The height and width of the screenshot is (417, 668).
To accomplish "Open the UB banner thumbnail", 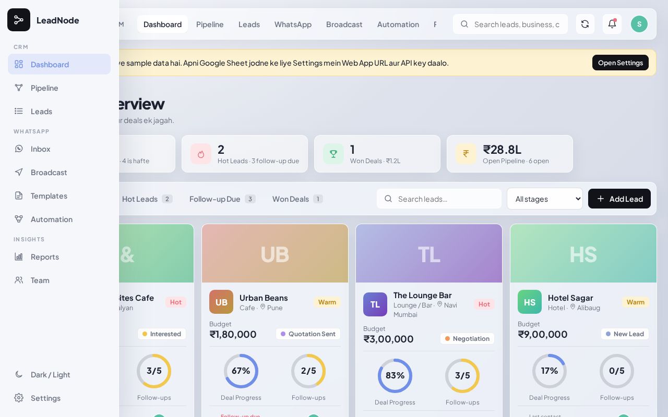I will [275, 253].
